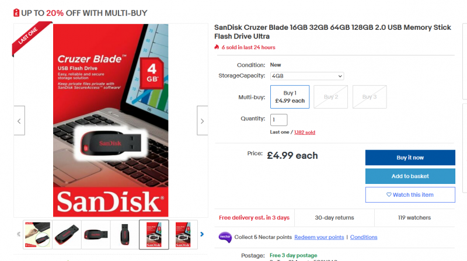This screenshot has width=467, height=261.
Task: Click the Nectar logo icon
Action: pyautogui.click(x=225, y=237)
